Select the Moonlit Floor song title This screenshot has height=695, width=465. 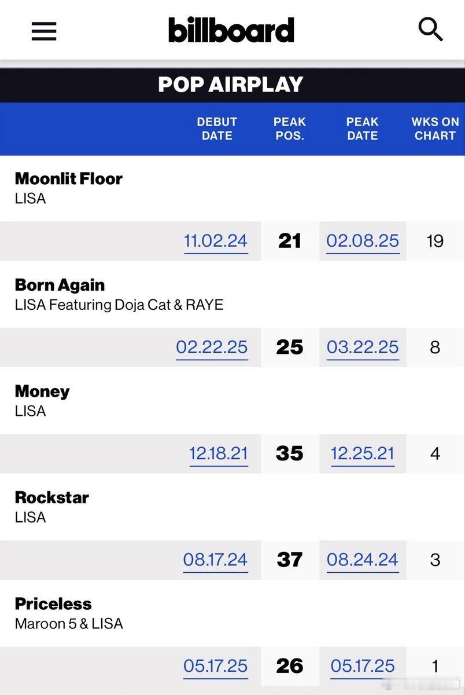(x=68, y=178)
